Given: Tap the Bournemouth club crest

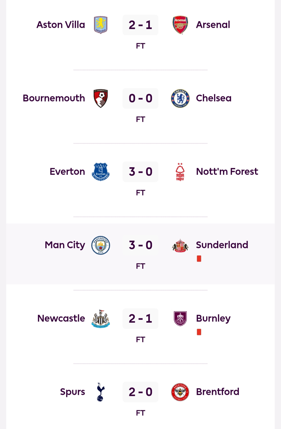Looking at the screenshot, I should click(101, 98).
